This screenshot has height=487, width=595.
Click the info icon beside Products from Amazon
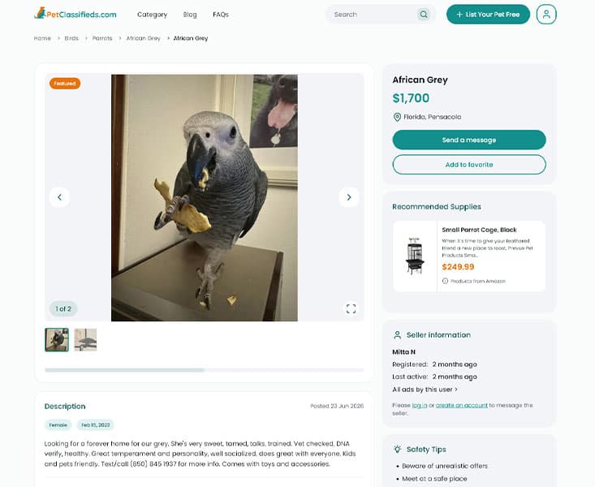445,281
